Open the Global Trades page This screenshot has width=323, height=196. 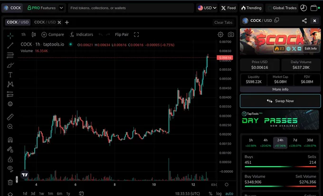click(x=282, y=8)
